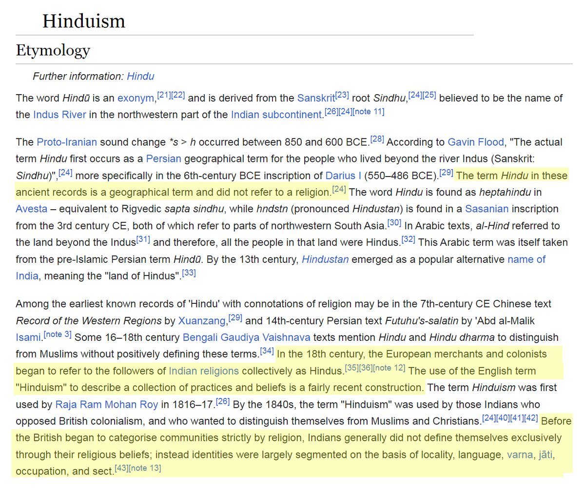Open the Proto-Iranian link

[67, 142]
